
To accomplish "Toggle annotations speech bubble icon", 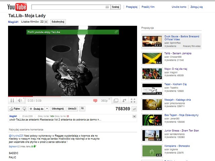I will coord(95,101).
